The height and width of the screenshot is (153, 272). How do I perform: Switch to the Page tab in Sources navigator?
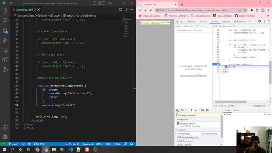coord(178,26)
